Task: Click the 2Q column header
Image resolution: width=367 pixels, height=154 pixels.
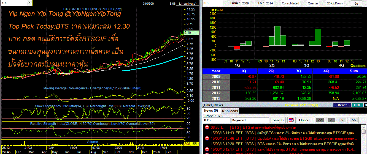Action: click(x=271, y=71)
